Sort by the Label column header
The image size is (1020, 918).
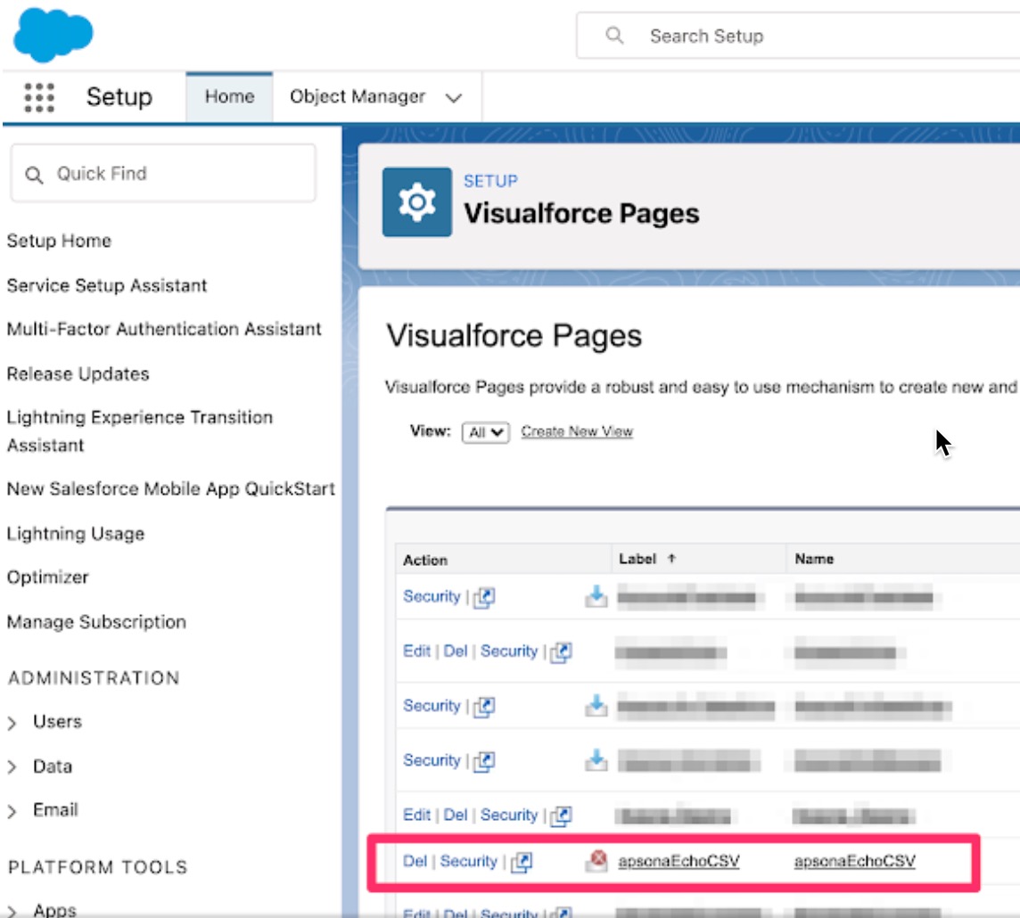point(637,559)
